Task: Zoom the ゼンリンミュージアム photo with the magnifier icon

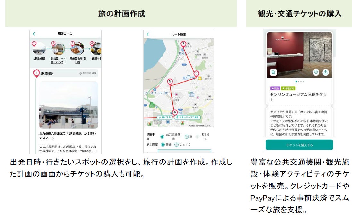Action: (x=273, y=72)
